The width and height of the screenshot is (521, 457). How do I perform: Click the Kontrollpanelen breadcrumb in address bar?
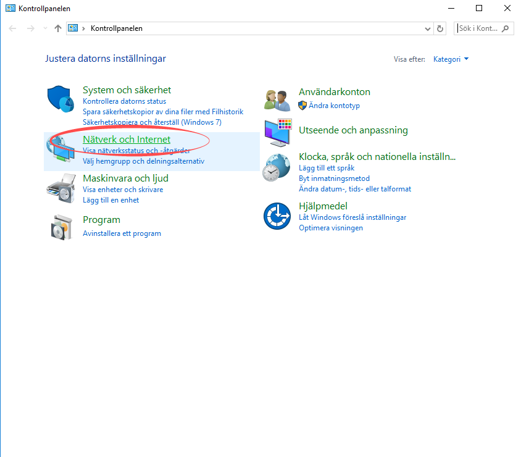point(117,28)
